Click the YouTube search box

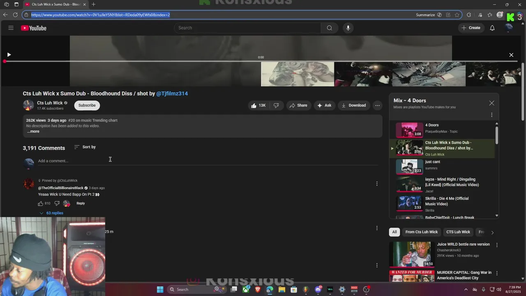coord(247,28)
